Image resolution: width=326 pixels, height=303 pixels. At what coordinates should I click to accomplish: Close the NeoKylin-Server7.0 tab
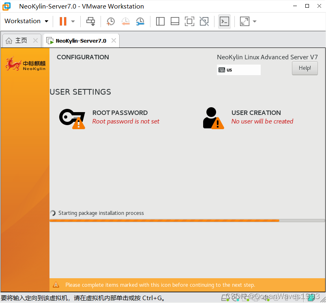[114, 40]
